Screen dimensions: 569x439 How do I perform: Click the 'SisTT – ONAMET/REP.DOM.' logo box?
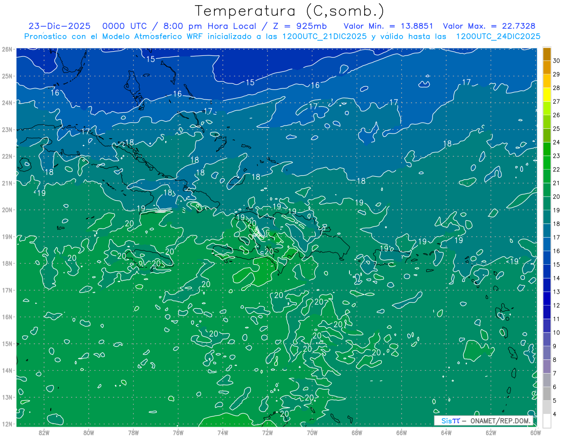tap(484, 421)
